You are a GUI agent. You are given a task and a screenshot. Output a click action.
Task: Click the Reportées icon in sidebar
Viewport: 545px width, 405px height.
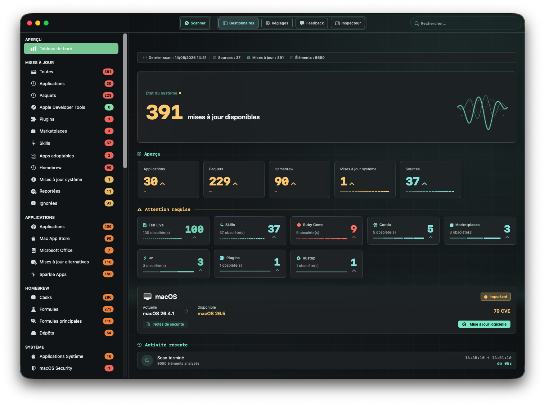pyautogui.click(x=33, y=191)
